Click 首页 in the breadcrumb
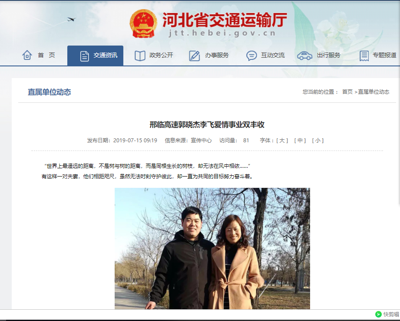This screenshot has width=400, height=321. tap(347, 92)
